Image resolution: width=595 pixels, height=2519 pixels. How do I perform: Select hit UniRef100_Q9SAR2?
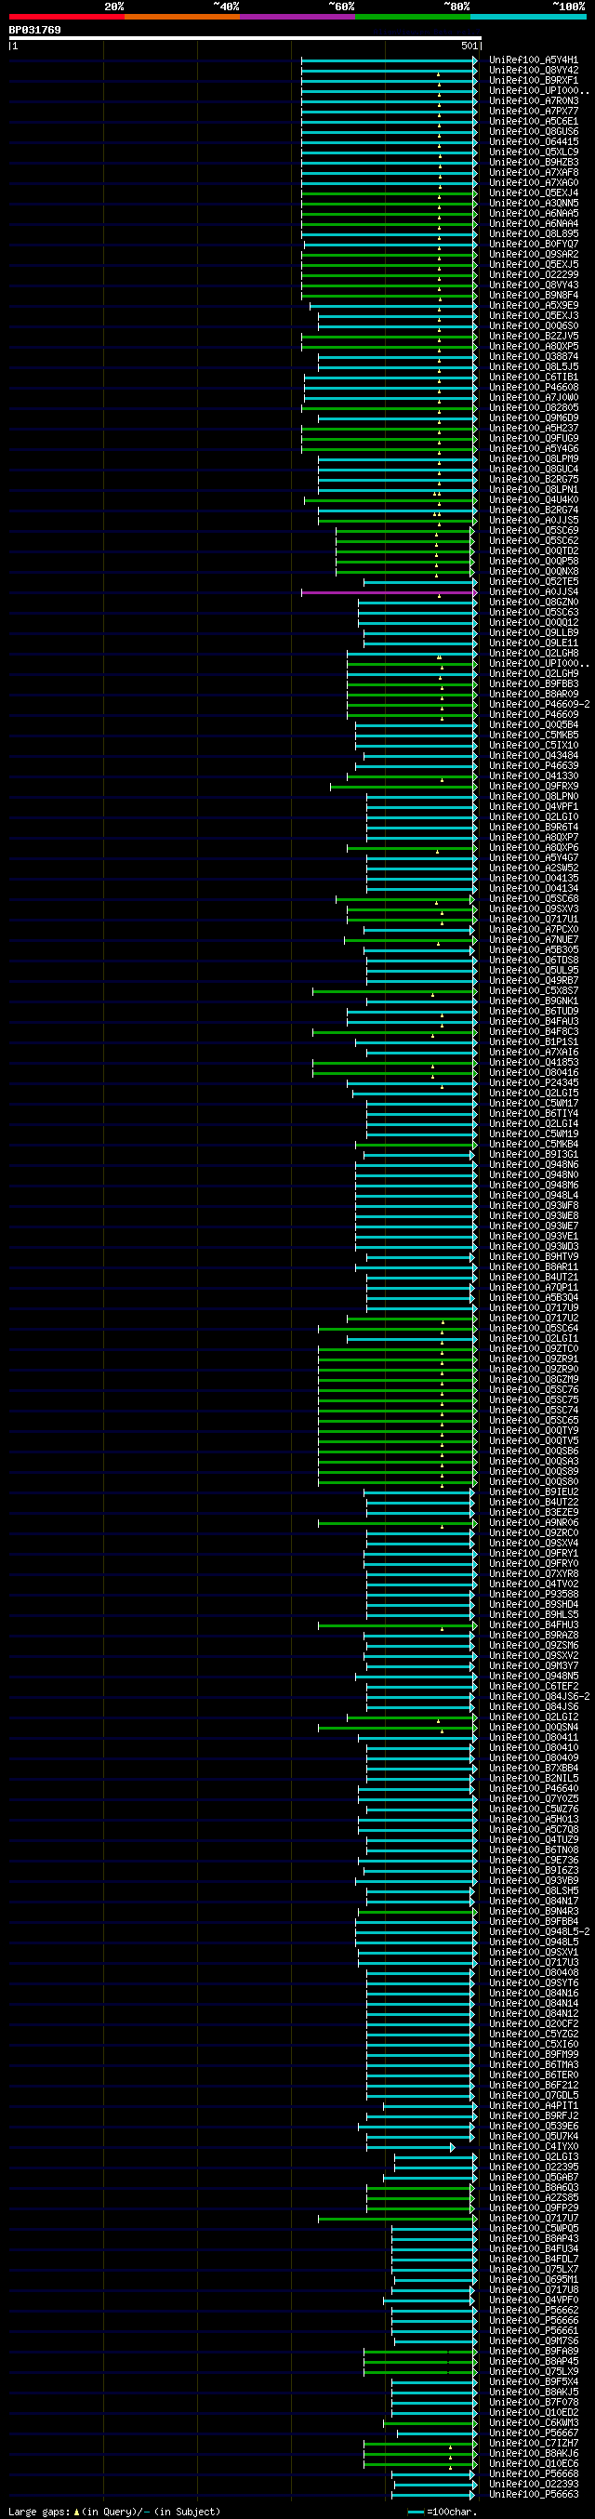[534, 255]
